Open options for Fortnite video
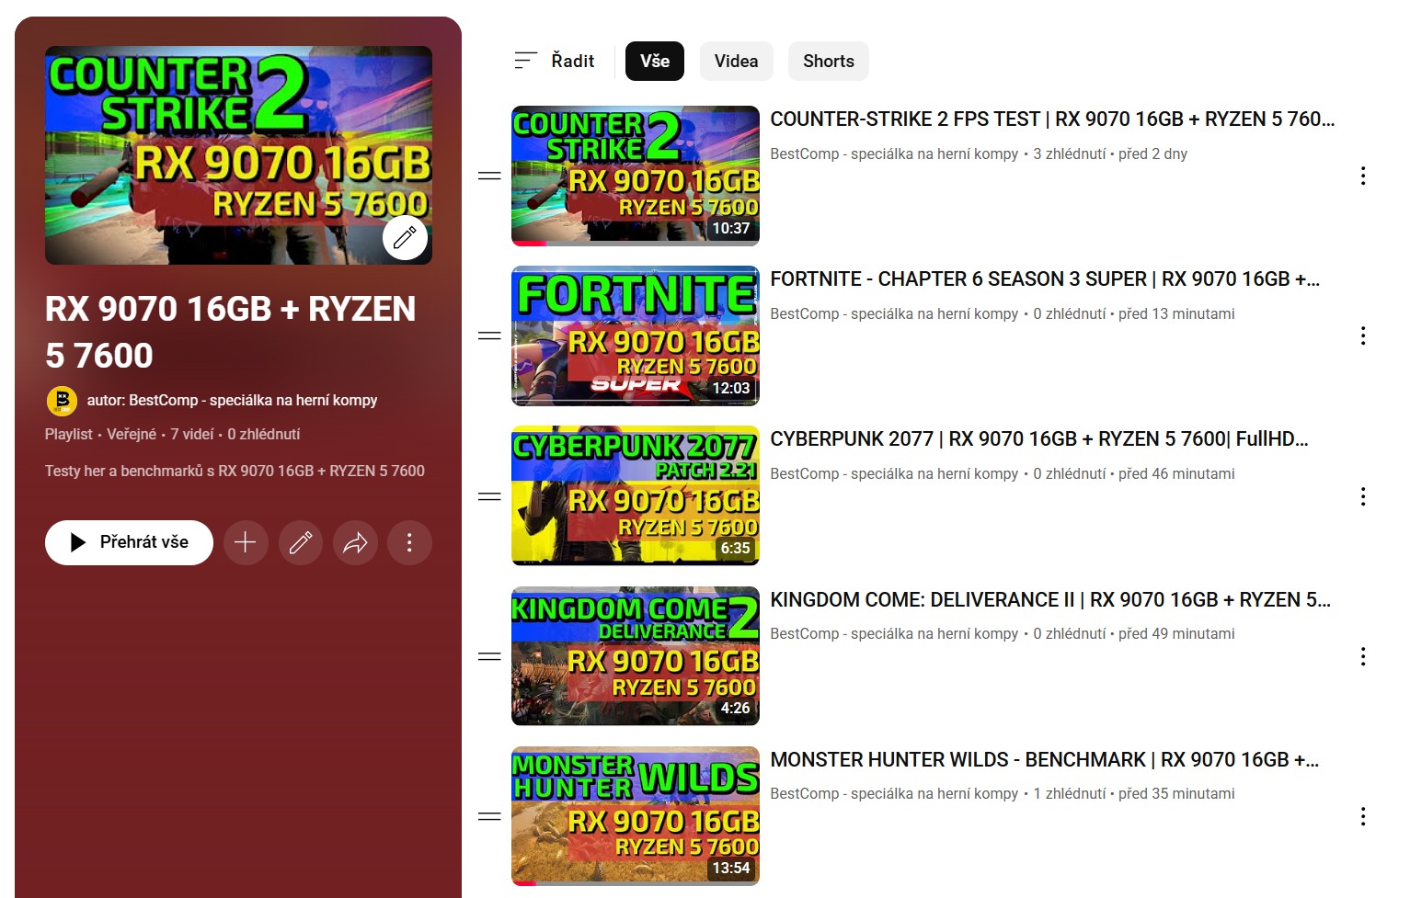This screenshot has height=898, width=1410. (x=1362, y=335)
